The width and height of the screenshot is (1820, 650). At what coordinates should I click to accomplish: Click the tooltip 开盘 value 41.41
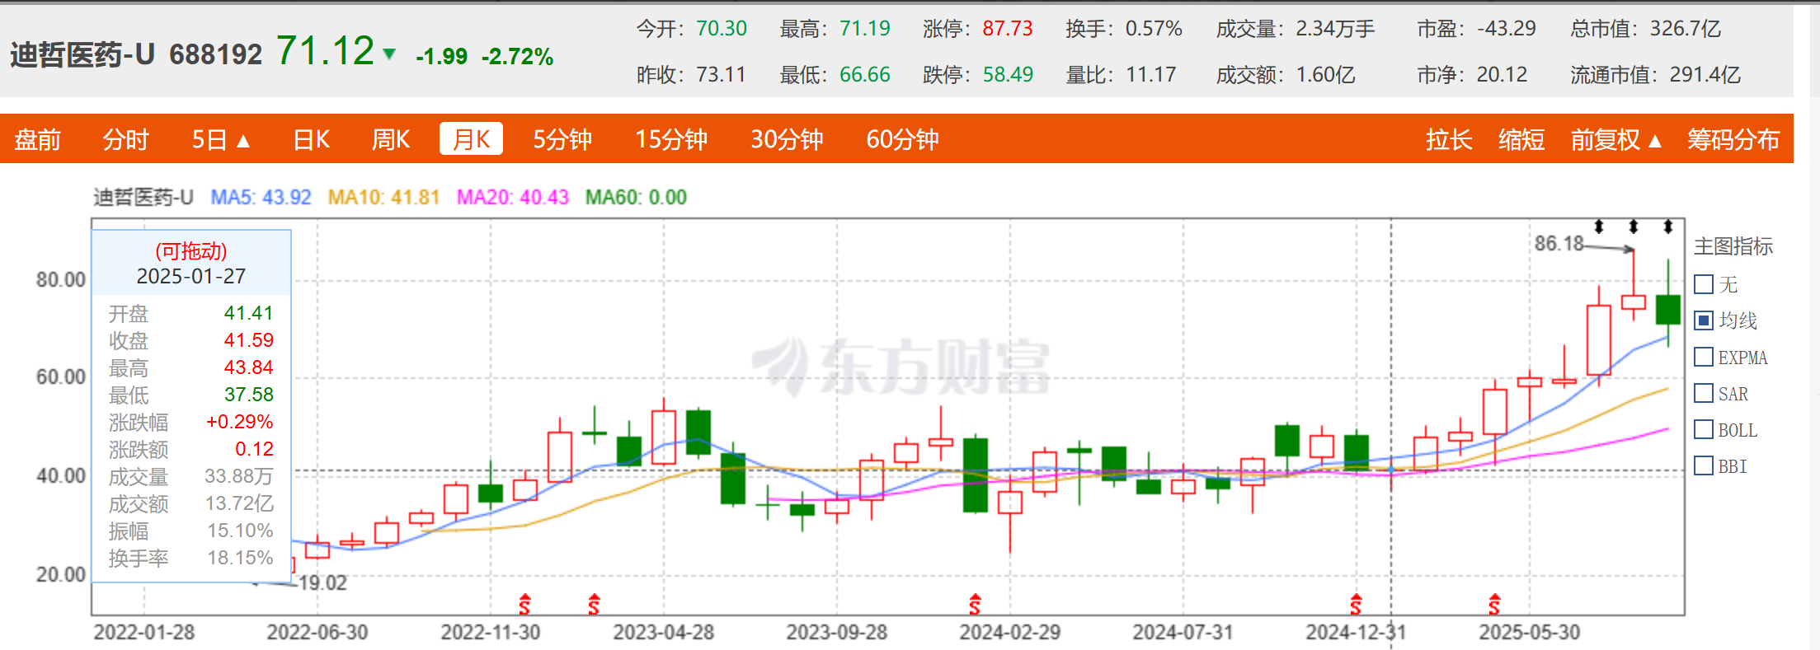248,313
